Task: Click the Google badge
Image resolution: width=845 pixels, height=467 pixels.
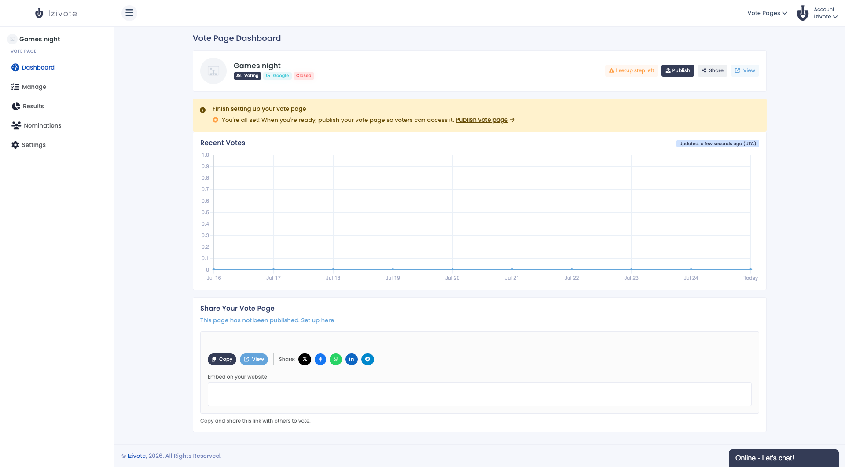Action: (277, 76)
